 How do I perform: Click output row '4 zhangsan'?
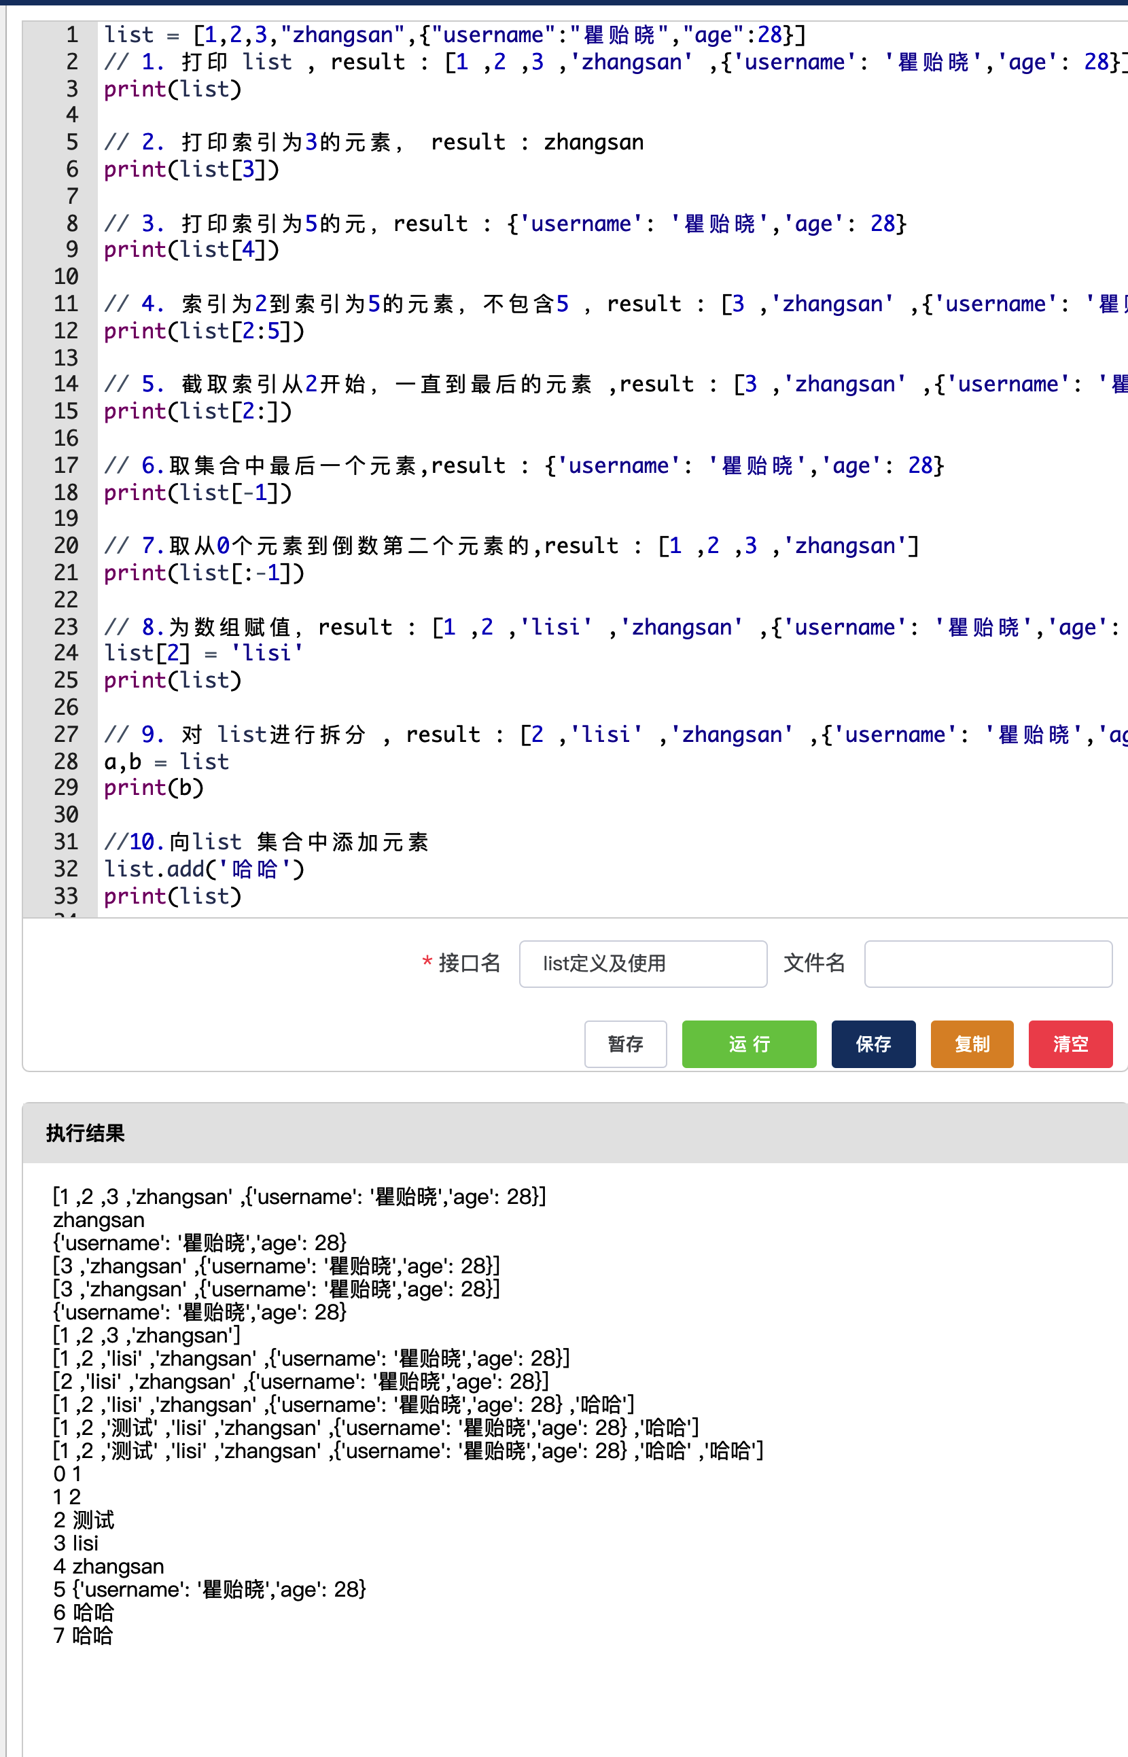109,1567
